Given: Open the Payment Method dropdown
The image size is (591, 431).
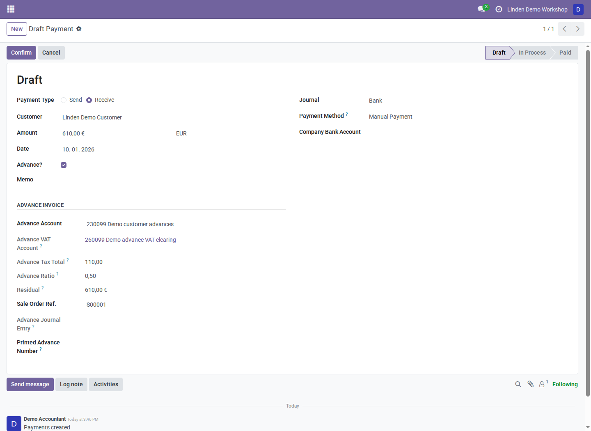Looking at the screenshot, I should (x=467, y=117).
